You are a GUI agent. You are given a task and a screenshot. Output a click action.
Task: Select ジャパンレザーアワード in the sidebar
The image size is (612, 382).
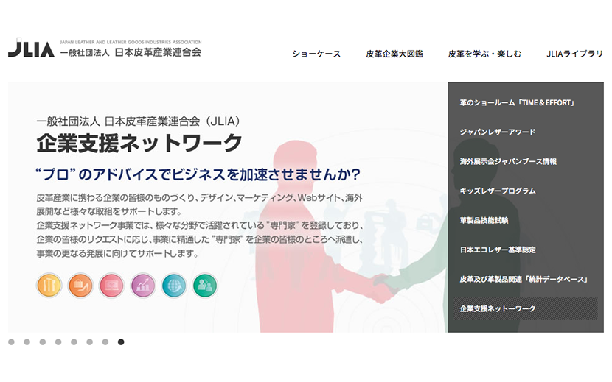[498, 132]
